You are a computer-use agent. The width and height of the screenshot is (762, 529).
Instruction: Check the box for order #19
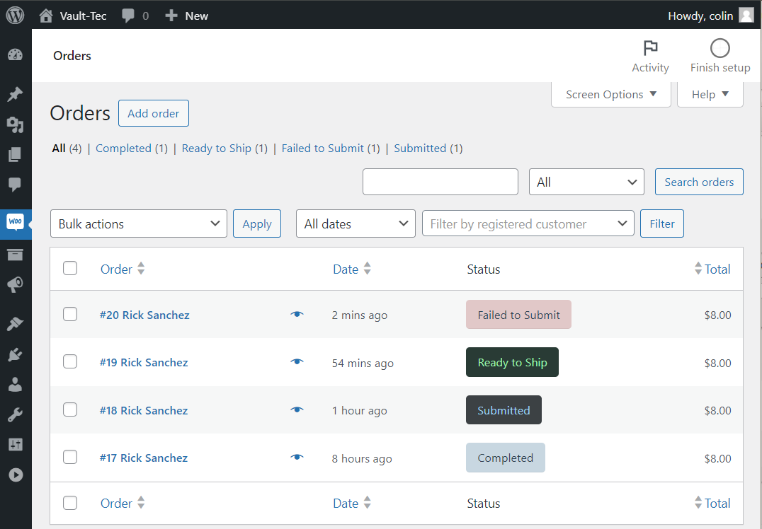tap(70, 362)
